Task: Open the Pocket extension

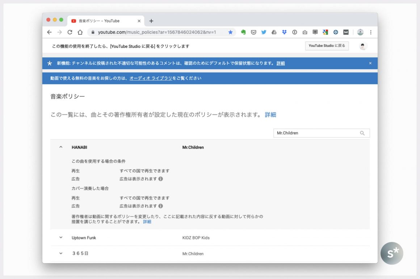Action: [254, 32]
